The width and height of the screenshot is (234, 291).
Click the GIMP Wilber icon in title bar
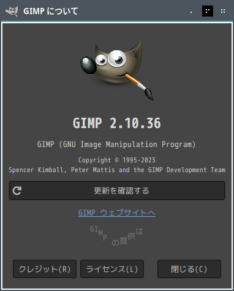[12, 11]
